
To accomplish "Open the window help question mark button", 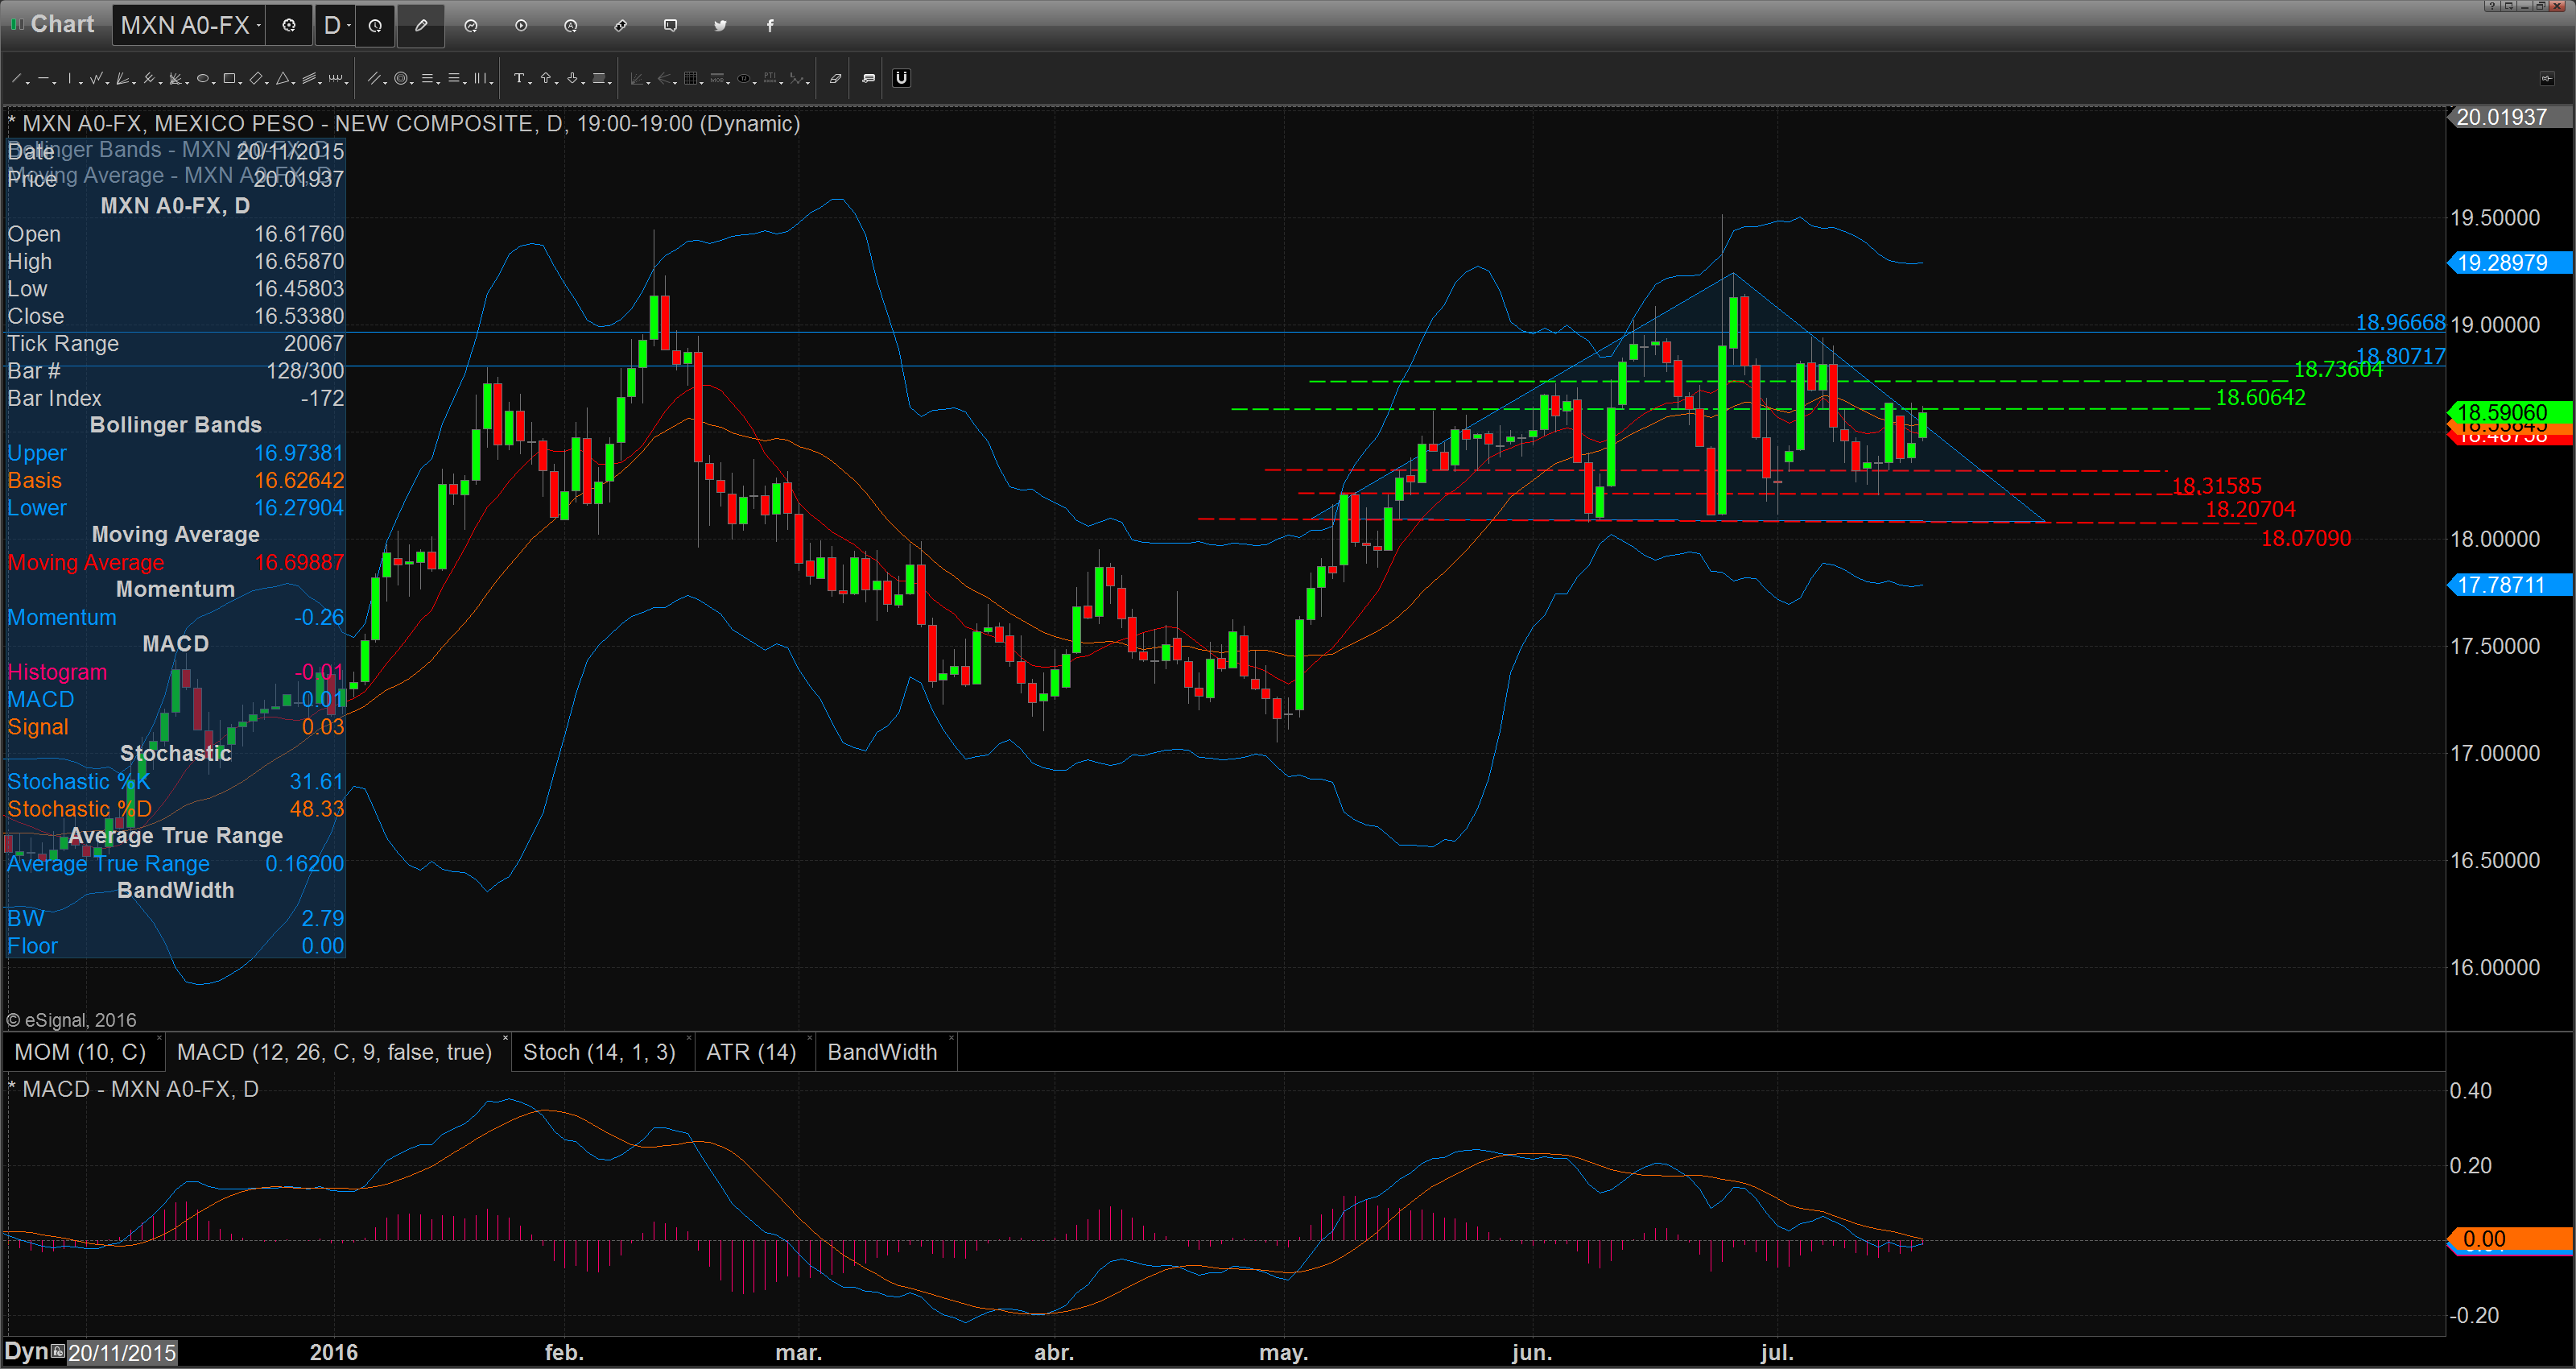I will [x=2493, y=6].
